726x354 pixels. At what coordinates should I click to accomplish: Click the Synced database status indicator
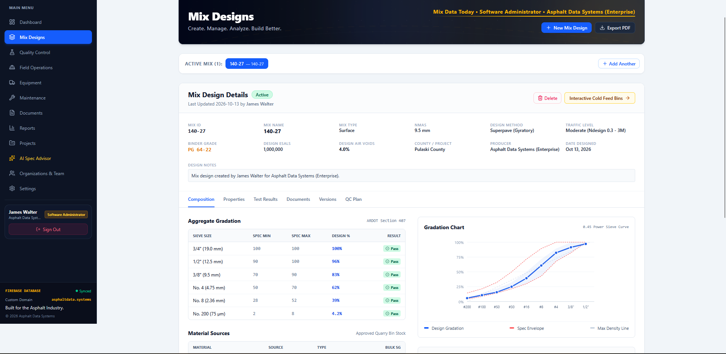click(x=83, y=291)
